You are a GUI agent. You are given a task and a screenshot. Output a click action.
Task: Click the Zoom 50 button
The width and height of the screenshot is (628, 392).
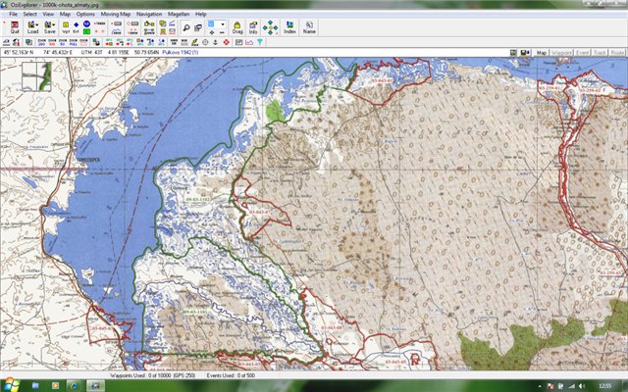63,42
